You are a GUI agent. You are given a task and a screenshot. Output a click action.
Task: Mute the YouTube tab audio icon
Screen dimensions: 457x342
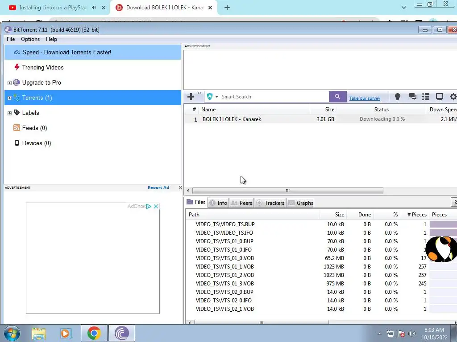pyautogui.click(x=94, y=8)
